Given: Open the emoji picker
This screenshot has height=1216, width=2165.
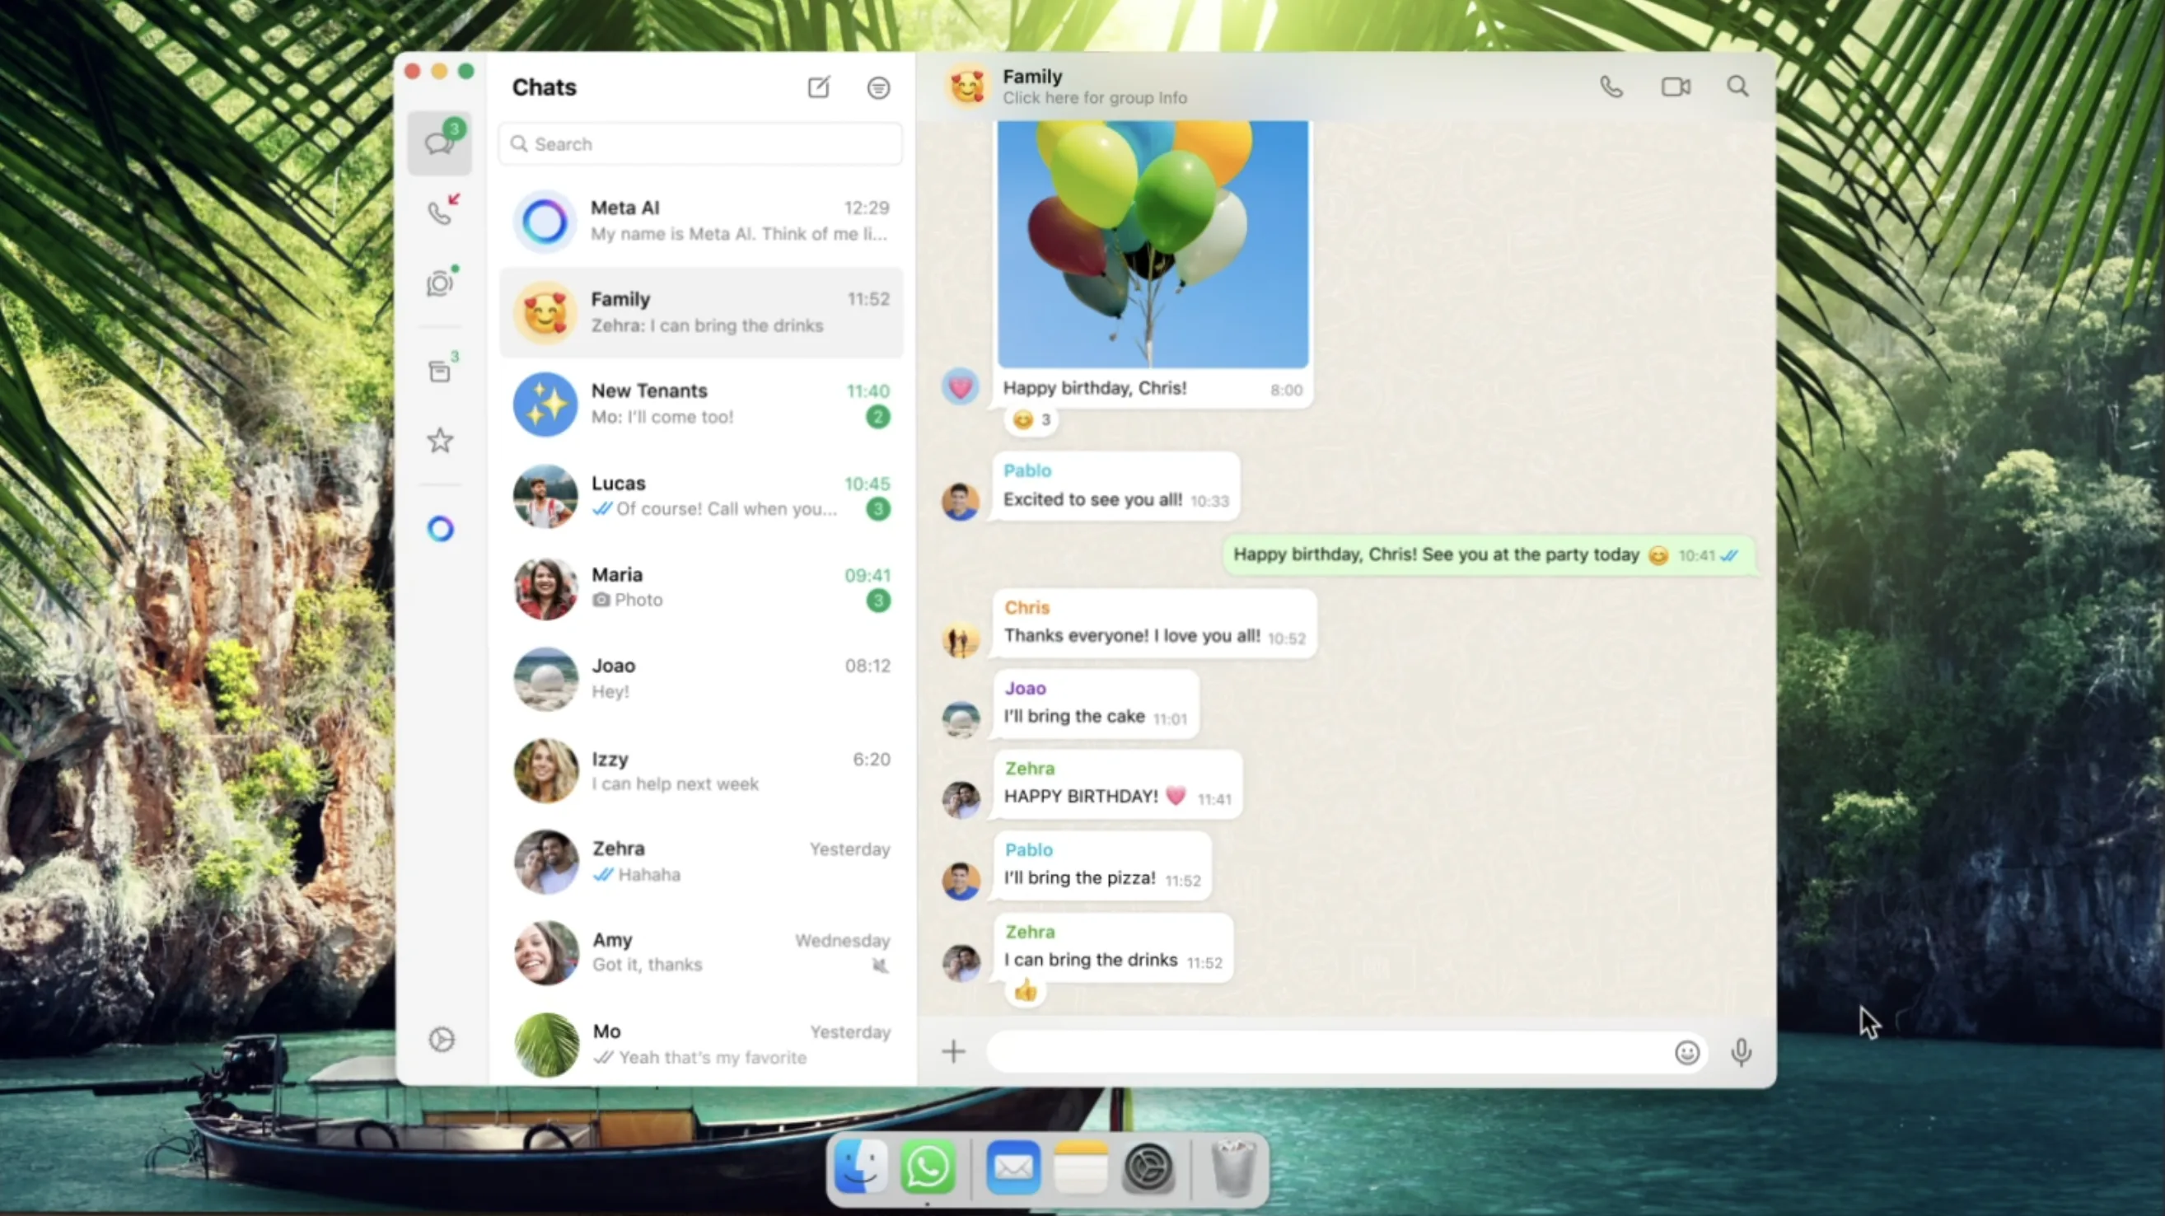Looking at the screenshot, I should (x=1686, y=1052).
